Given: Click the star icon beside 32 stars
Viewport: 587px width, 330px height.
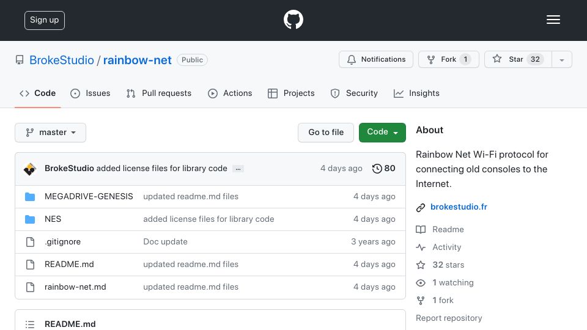Looking at the screenshot, I should tap(421, 265).
